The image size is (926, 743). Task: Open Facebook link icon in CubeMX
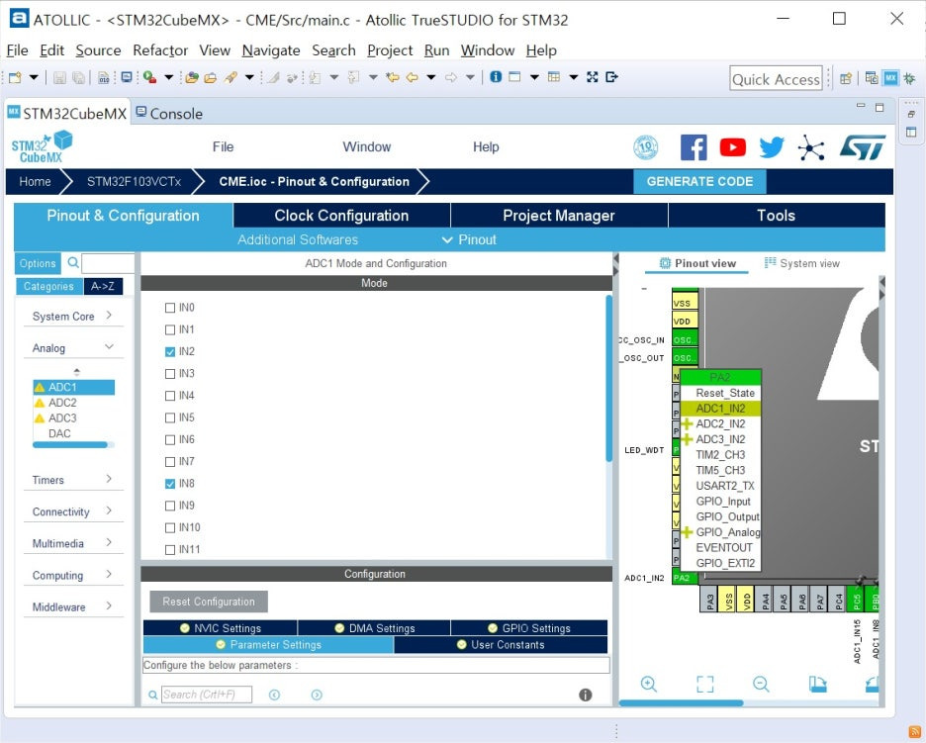694,147
